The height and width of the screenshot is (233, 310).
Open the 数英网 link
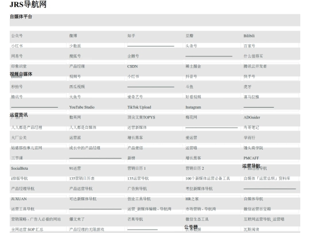point(75,117)
